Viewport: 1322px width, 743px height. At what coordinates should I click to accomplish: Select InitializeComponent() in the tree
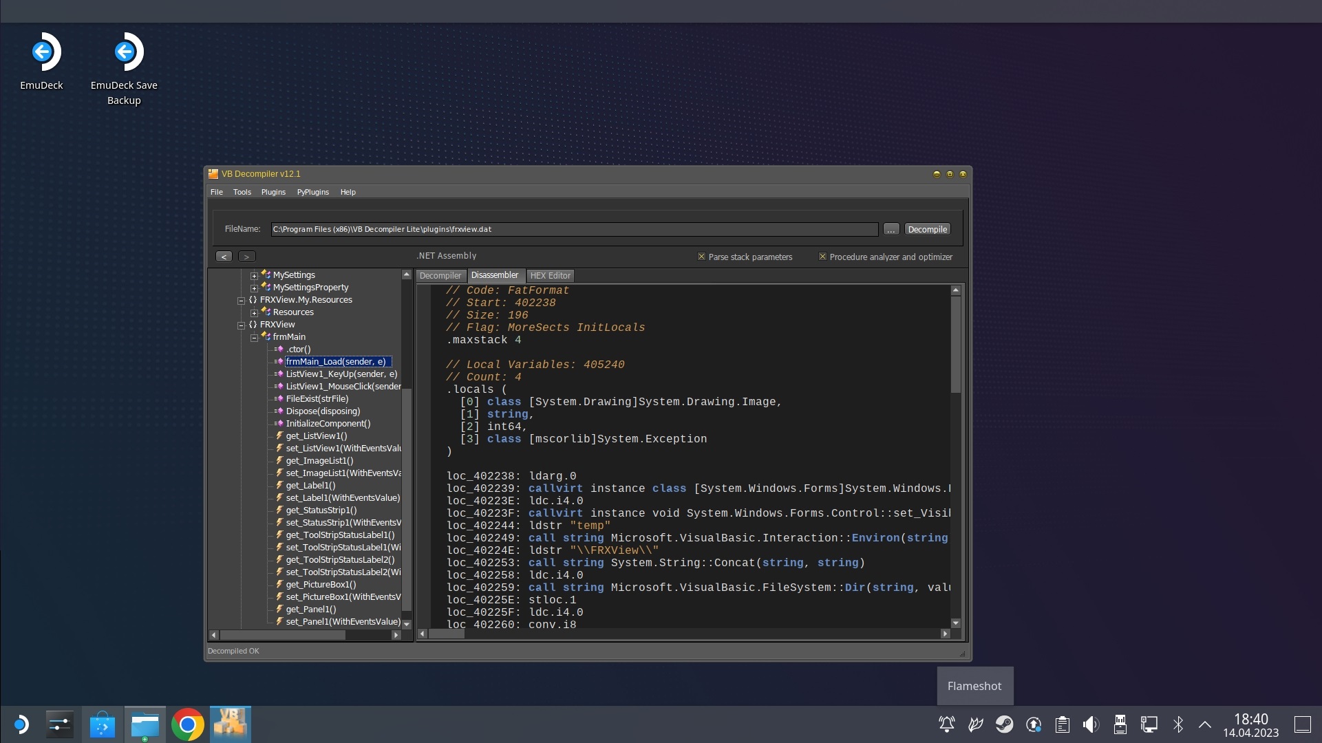[x=328, y=424]
